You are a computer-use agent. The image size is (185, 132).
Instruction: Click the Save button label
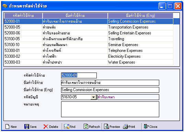pos(33,127)
